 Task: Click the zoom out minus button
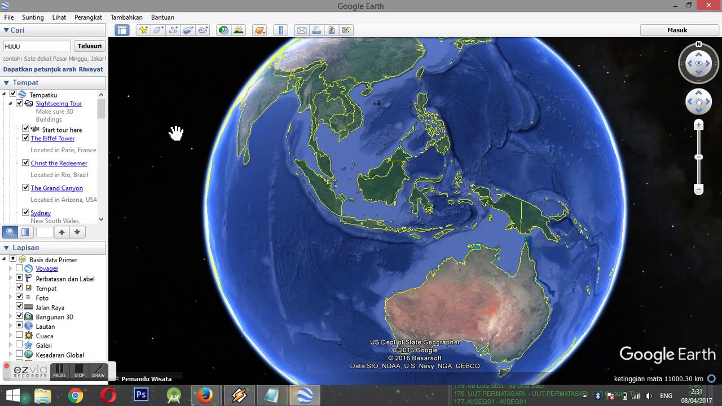[699, 189]
